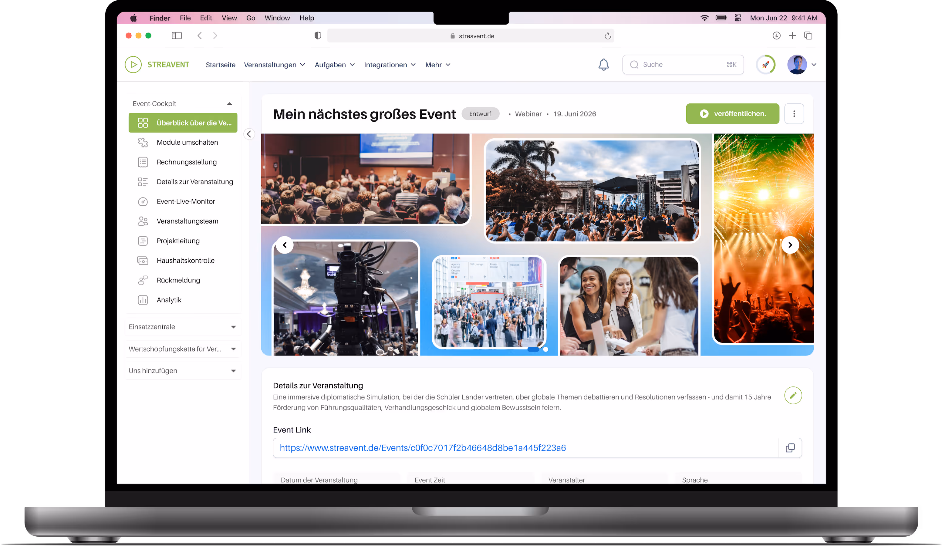Screen dimensions: 942x546
Task: Click the Veranstaltungsteam people icon
Action: pyautogui.click(x=143, y=221)
